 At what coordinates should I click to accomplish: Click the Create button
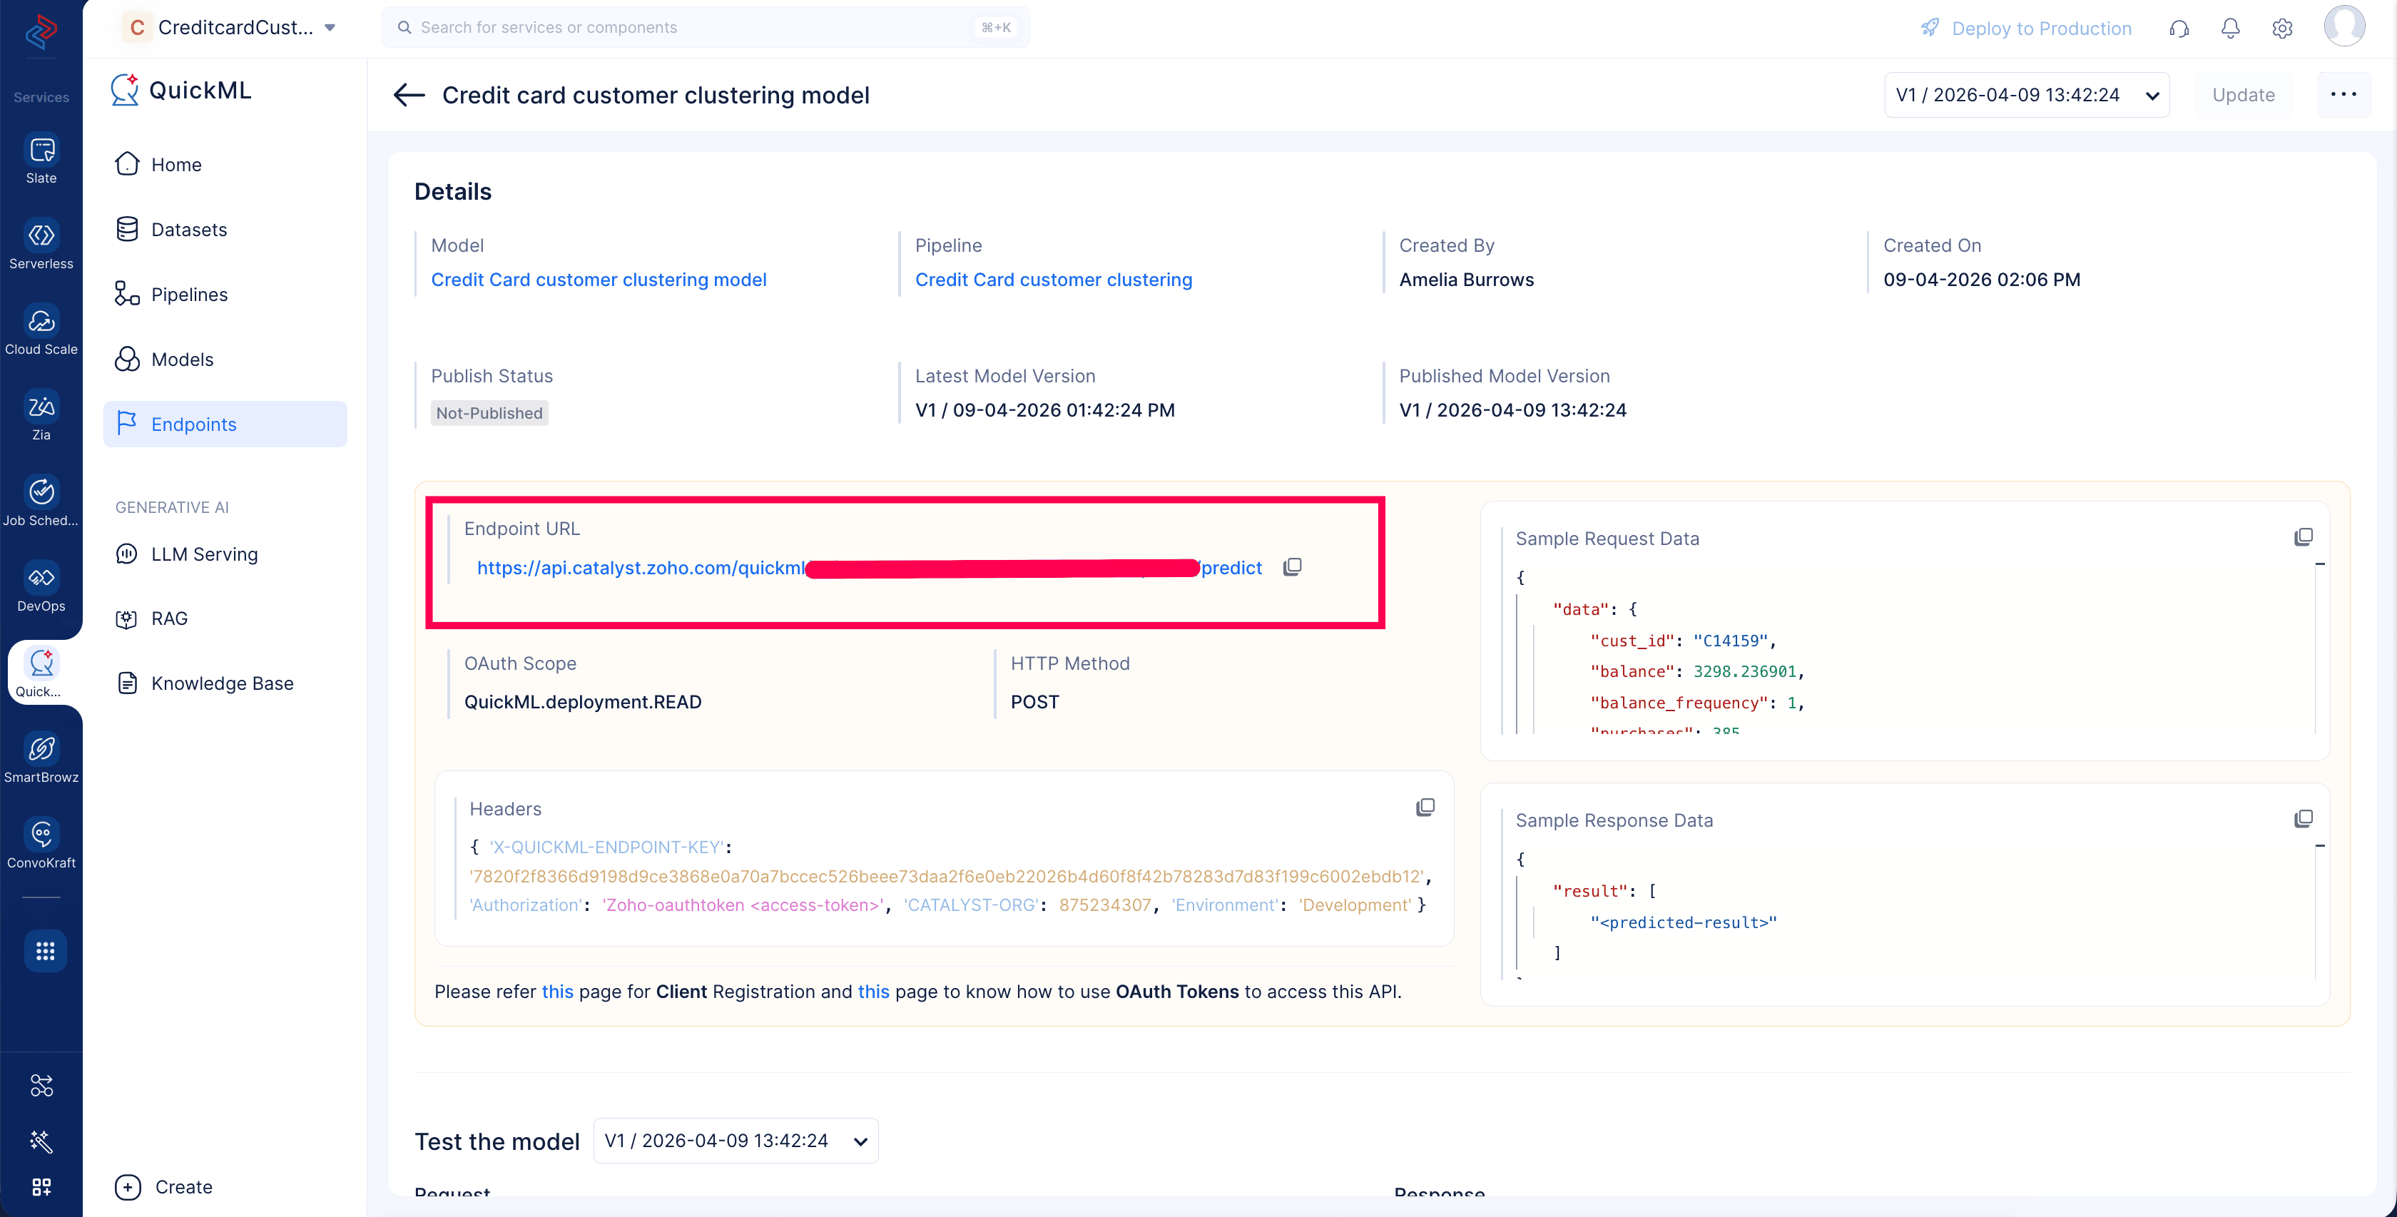coord(164,1186)
